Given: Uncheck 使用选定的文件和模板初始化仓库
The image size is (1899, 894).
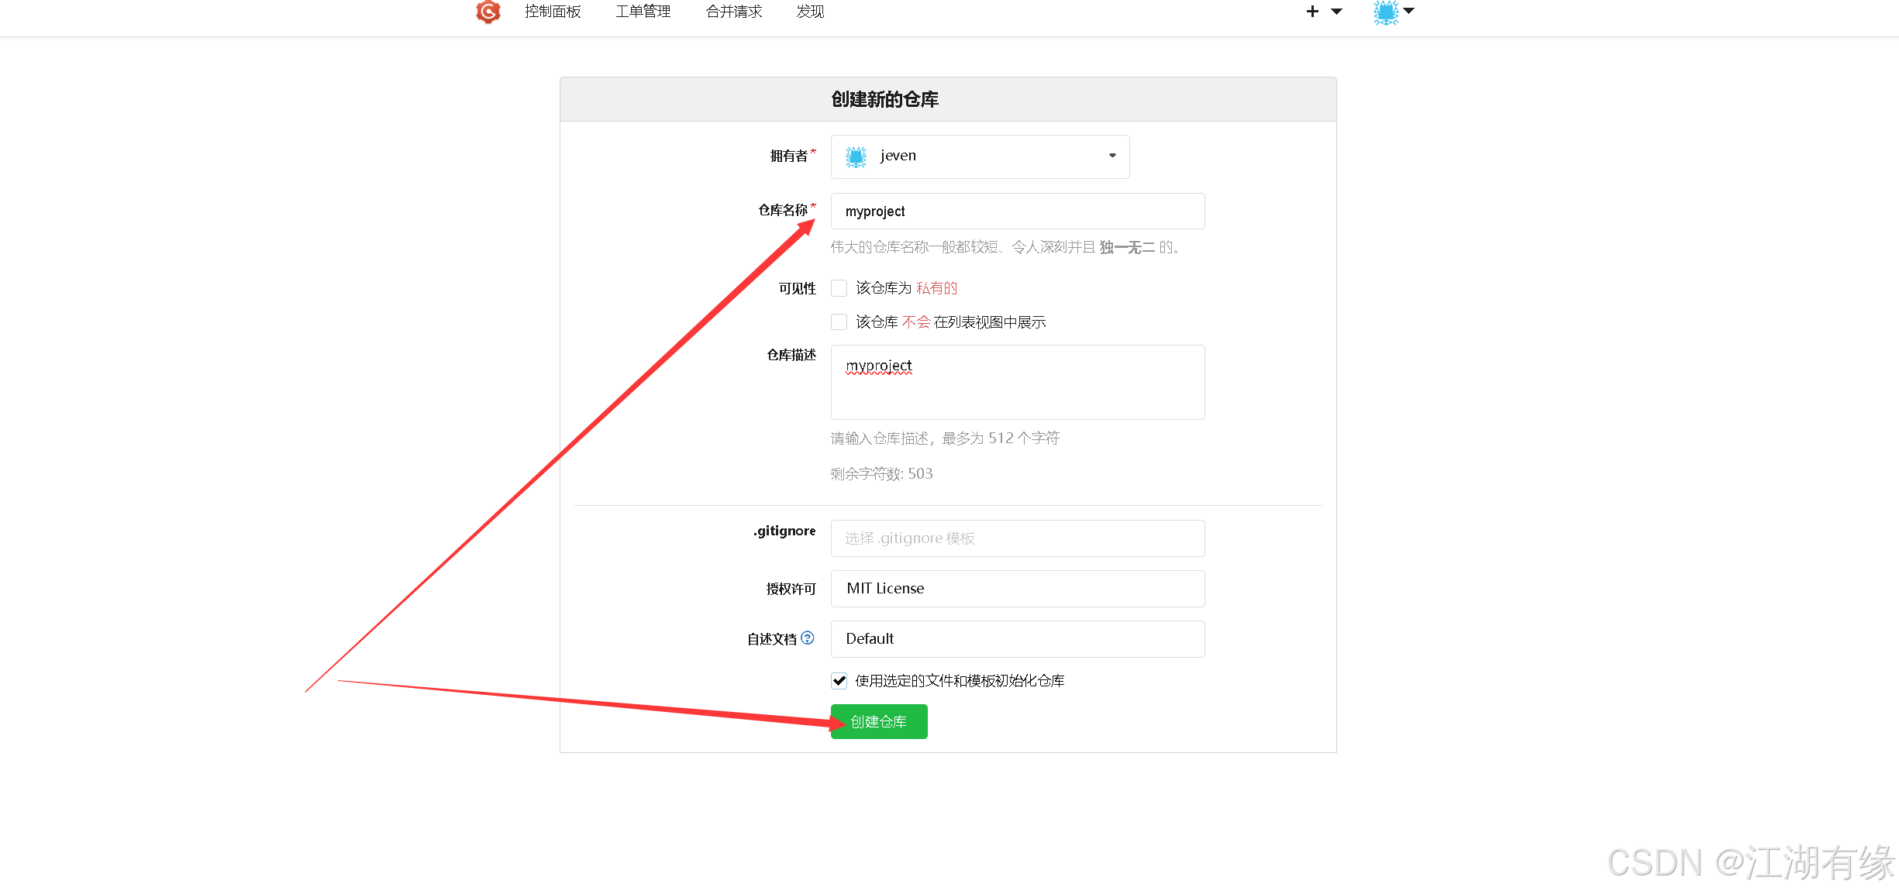Looking at the screenshot, I should 839,681.
